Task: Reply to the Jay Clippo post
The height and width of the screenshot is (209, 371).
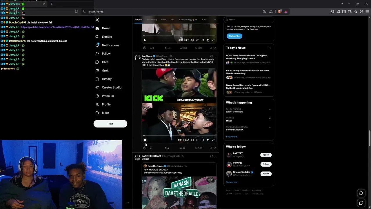Action: click(x=151, y=148)
